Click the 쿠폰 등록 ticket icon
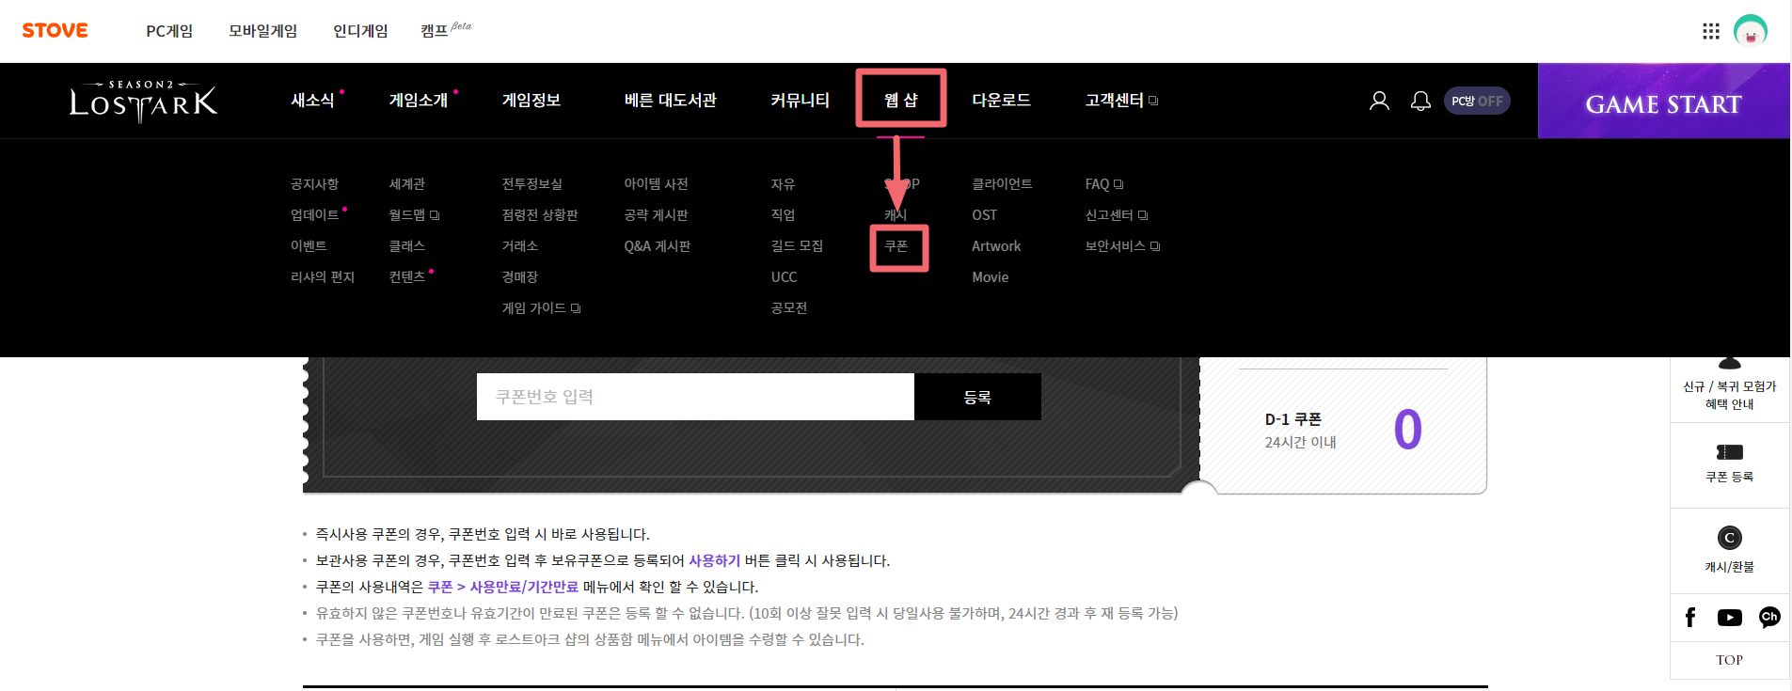This screenshot has width=1792, height=691. click(x=1730, y=452)
